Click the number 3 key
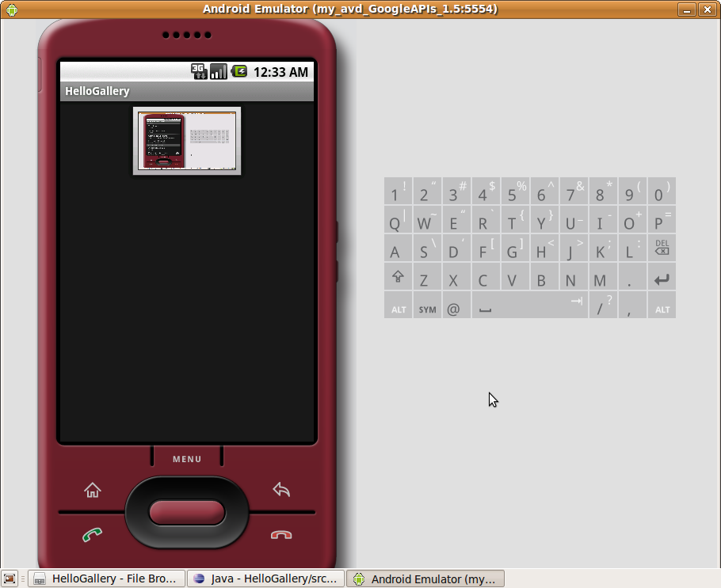 [x=456, y=191]
